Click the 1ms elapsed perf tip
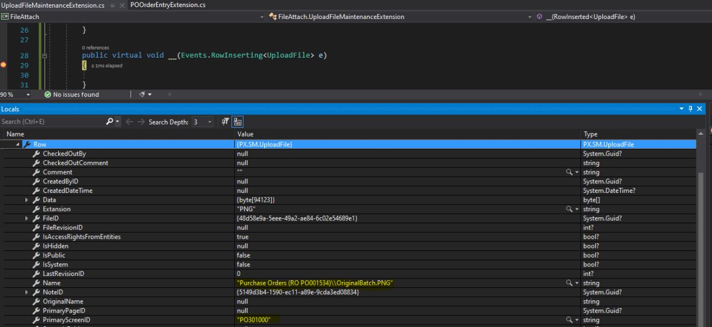Viewport: 712px width, 327px height. tap(107, 66)
